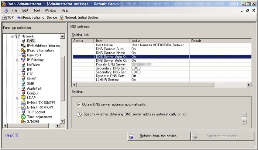Click function tree horizontal scroll right arrow
Screen dimensions: 258x150
[58, 126]
